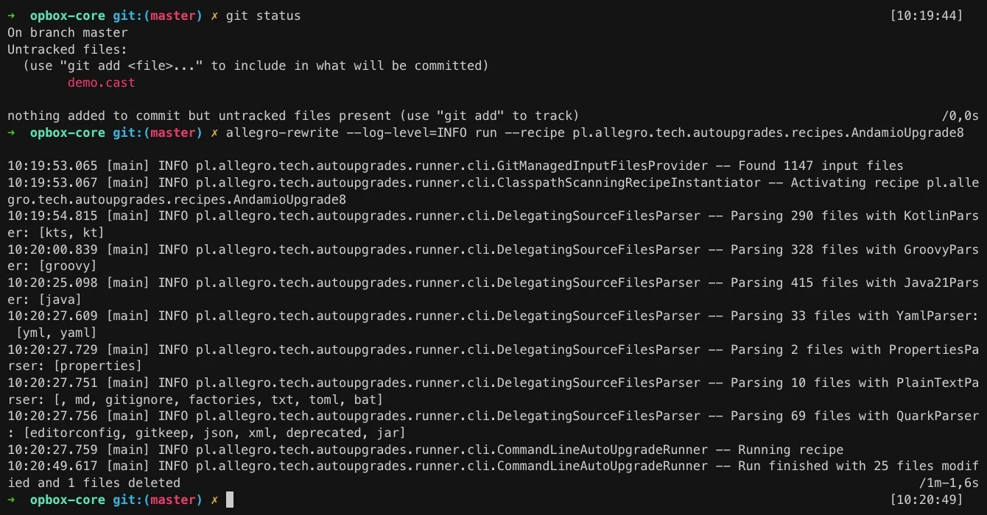Click the yellow ✗ before allegro-rewrite
This screenshot has height=515, width=987.
tap(214, 133)
